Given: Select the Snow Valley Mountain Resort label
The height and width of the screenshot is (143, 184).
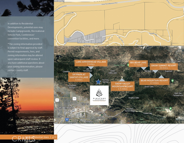Looking at the screenshot, I should (122, 86).
